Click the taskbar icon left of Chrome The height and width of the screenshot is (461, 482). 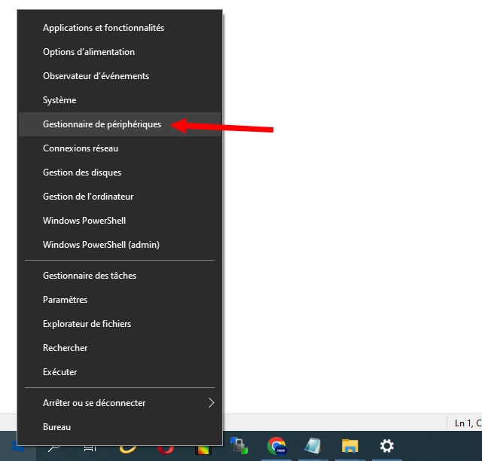(239, 446)
